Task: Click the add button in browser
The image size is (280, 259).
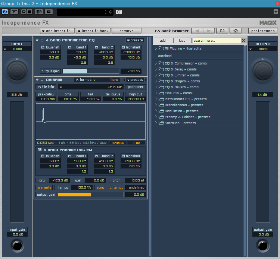Action: [163, 41]
